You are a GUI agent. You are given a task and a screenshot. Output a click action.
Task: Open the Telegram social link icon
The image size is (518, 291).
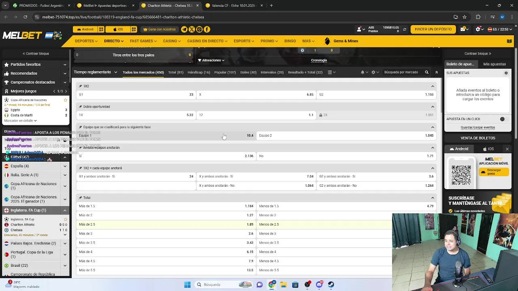184,29
